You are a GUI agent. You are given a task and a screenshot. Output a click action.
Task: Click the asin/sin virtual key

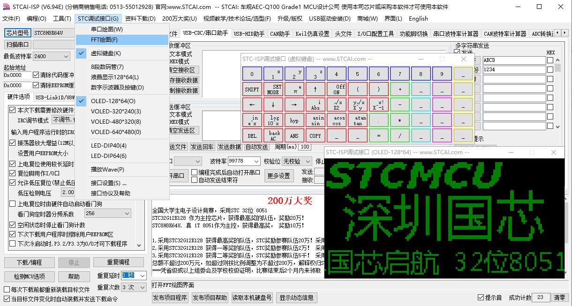click(315, 120)
